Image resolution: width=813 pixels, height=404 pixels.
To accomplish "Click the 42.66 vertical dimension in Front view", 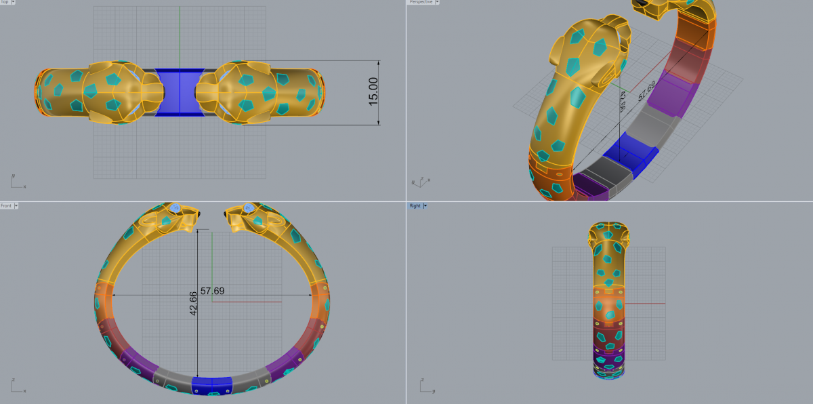I will 193,304.
